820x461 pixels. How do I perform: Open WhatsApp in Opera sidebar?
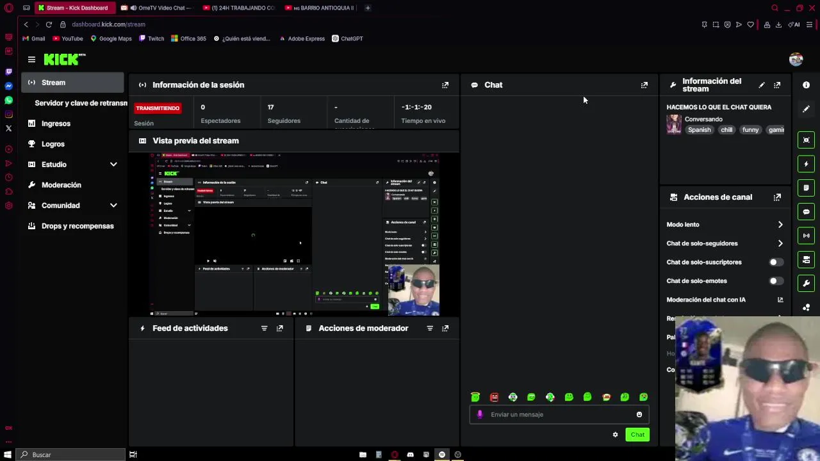8,101
